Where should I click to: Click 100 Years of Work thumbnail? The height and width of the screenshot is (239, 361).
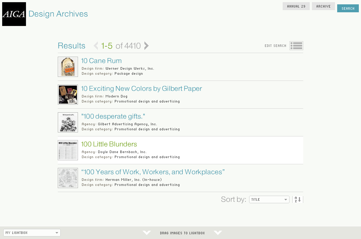point(68,178)
